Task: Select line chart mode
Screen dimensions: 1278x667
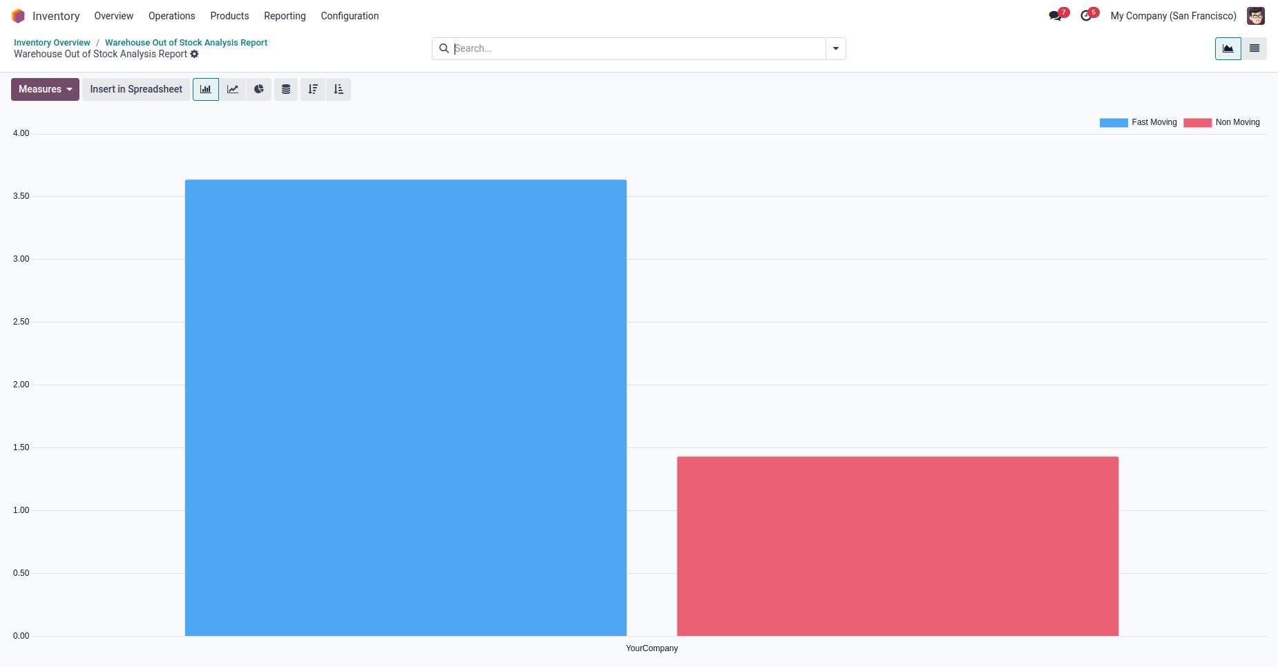Action: pyautogui.click(x=233, y=89)
